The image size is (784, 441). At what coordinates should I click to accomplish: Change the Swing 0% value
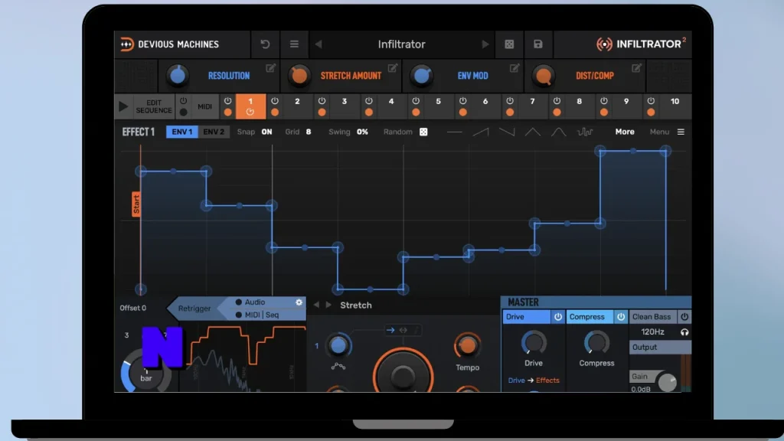[362, 132]
